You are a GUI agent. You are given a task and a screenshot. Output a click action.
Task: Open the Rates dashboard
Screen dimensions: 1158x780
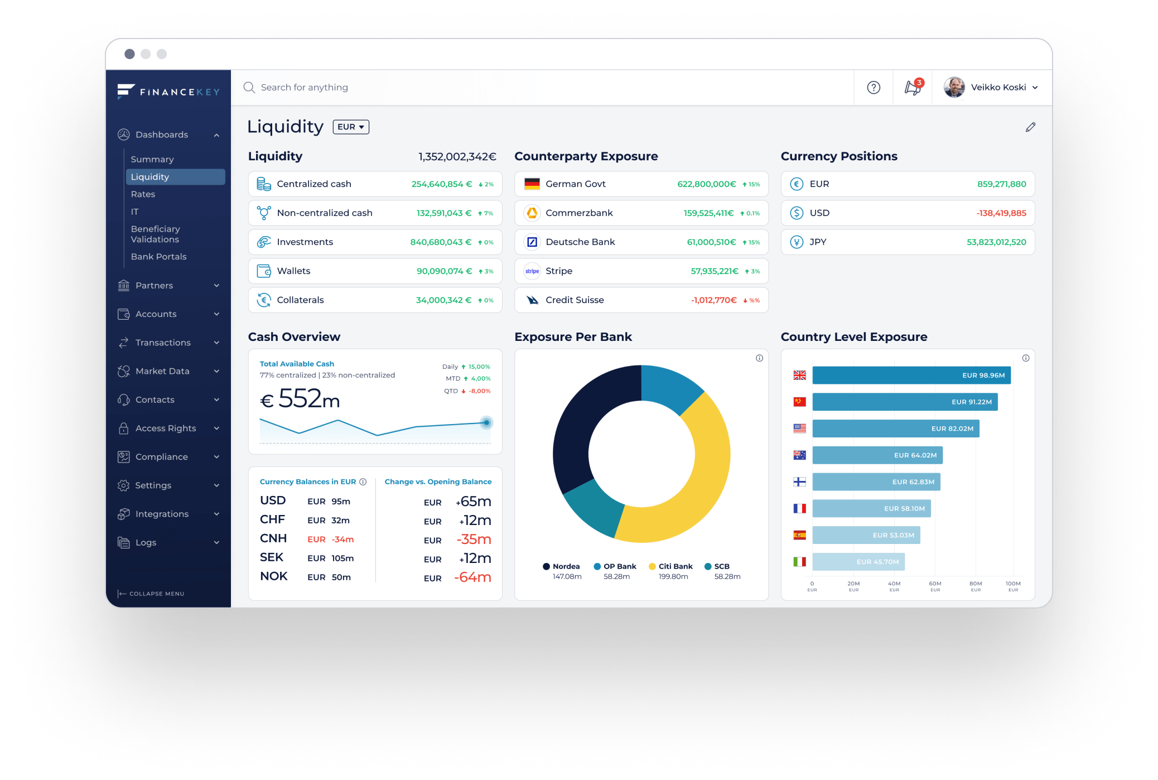tap(143, 194)
